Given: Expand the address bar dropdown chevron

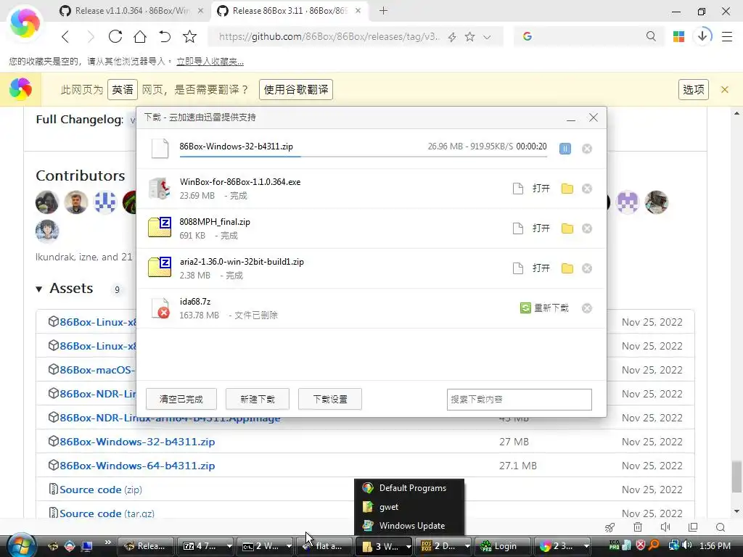Looking at the screenshot, I should pos(487,37).
